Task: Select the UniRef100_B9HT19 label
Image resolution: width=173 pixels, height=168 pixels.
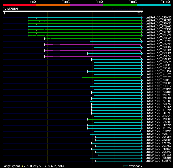Action: (158, 80)
